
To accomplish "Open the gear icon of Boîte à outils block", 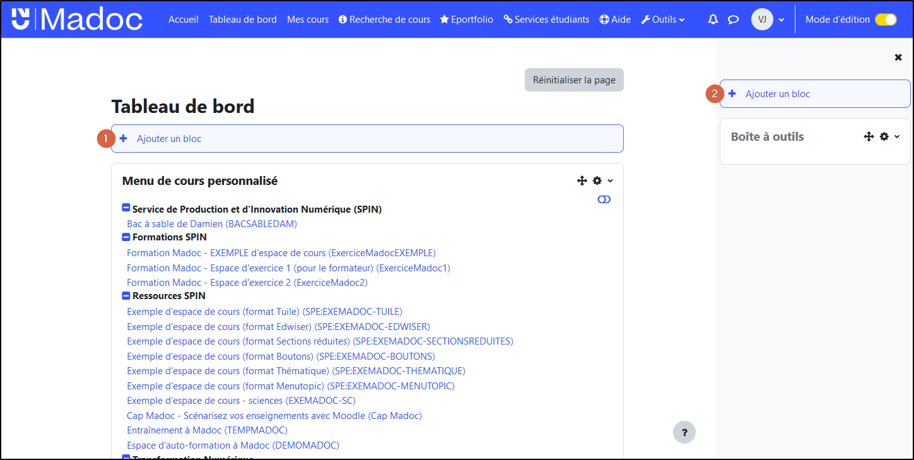I will click(x=884, y=136).
